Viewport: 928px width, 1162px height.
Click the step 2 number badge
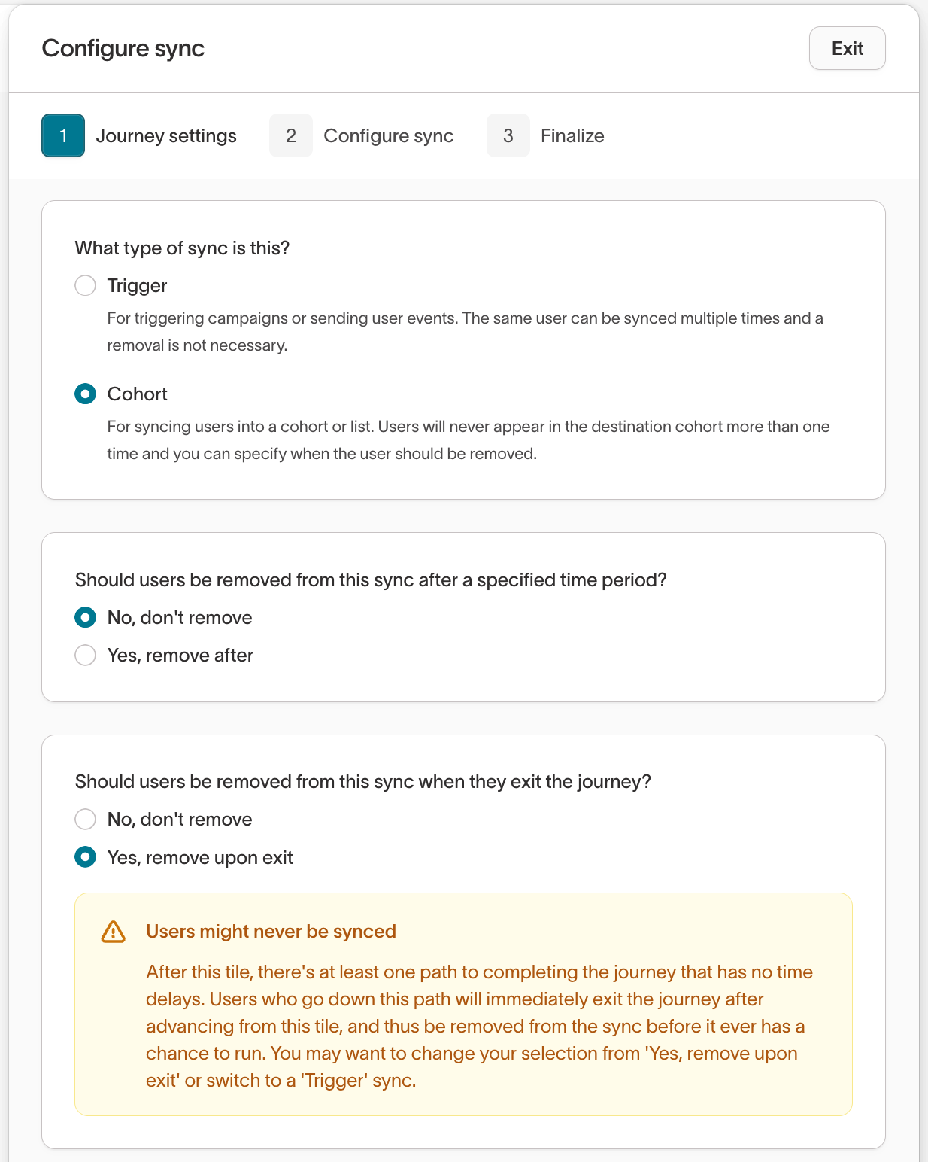point(291,135)
